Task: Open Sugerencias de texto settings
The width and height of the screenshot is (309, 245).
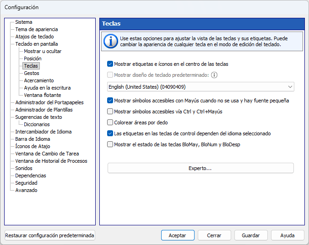Action: point(38,117)
